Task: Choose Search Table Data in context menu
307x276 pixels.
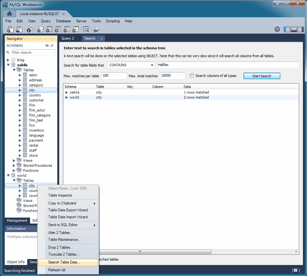Action: 64,262
